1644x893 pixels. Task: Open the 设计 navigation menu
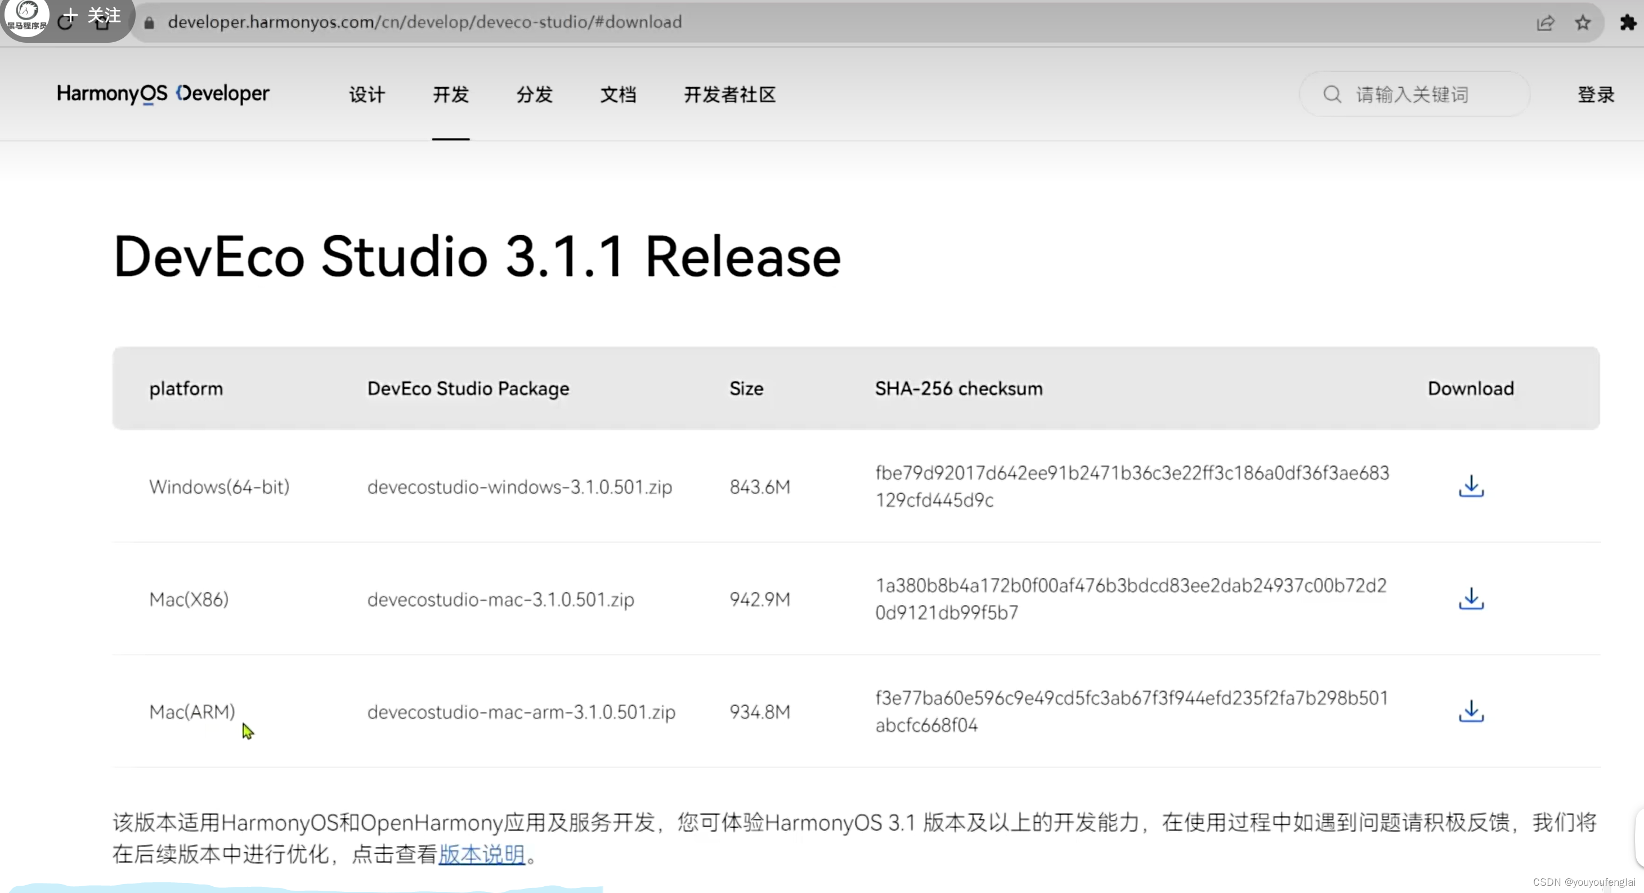(367, 95)
